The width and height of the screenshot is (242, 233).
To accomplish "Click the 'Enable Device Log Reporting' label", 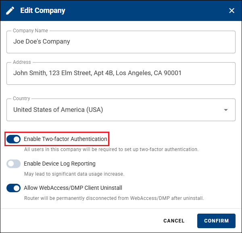I will pos(60,164).
